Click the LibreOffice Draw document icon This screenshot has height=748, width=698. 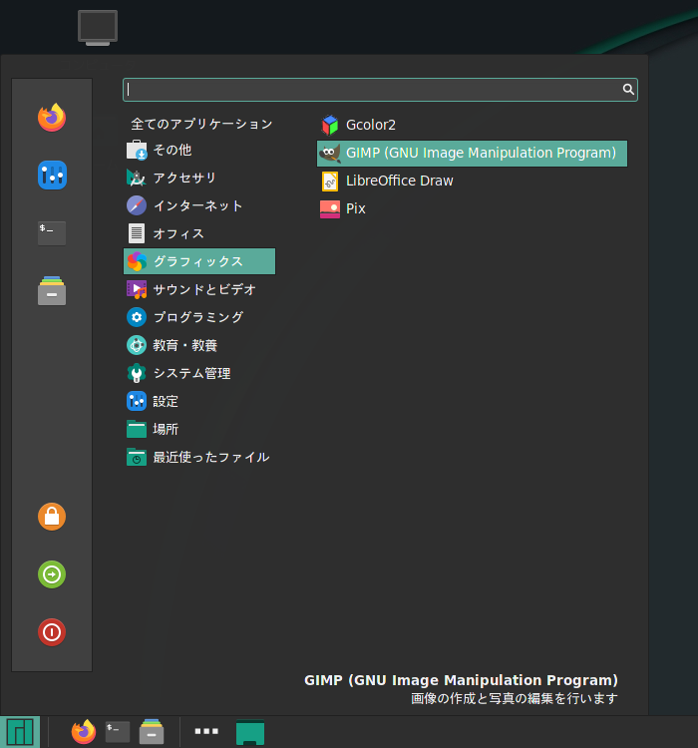click(x=330, y=182)
